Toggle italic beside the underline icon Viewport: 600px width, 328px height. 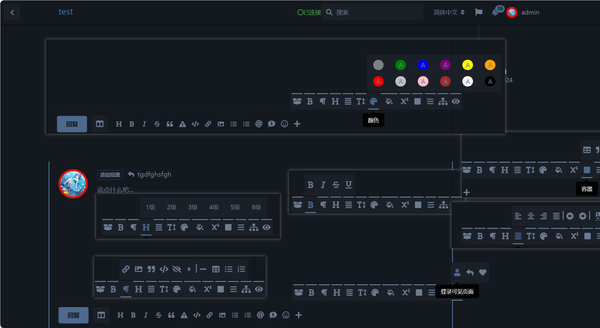click(x=323, y=184)
